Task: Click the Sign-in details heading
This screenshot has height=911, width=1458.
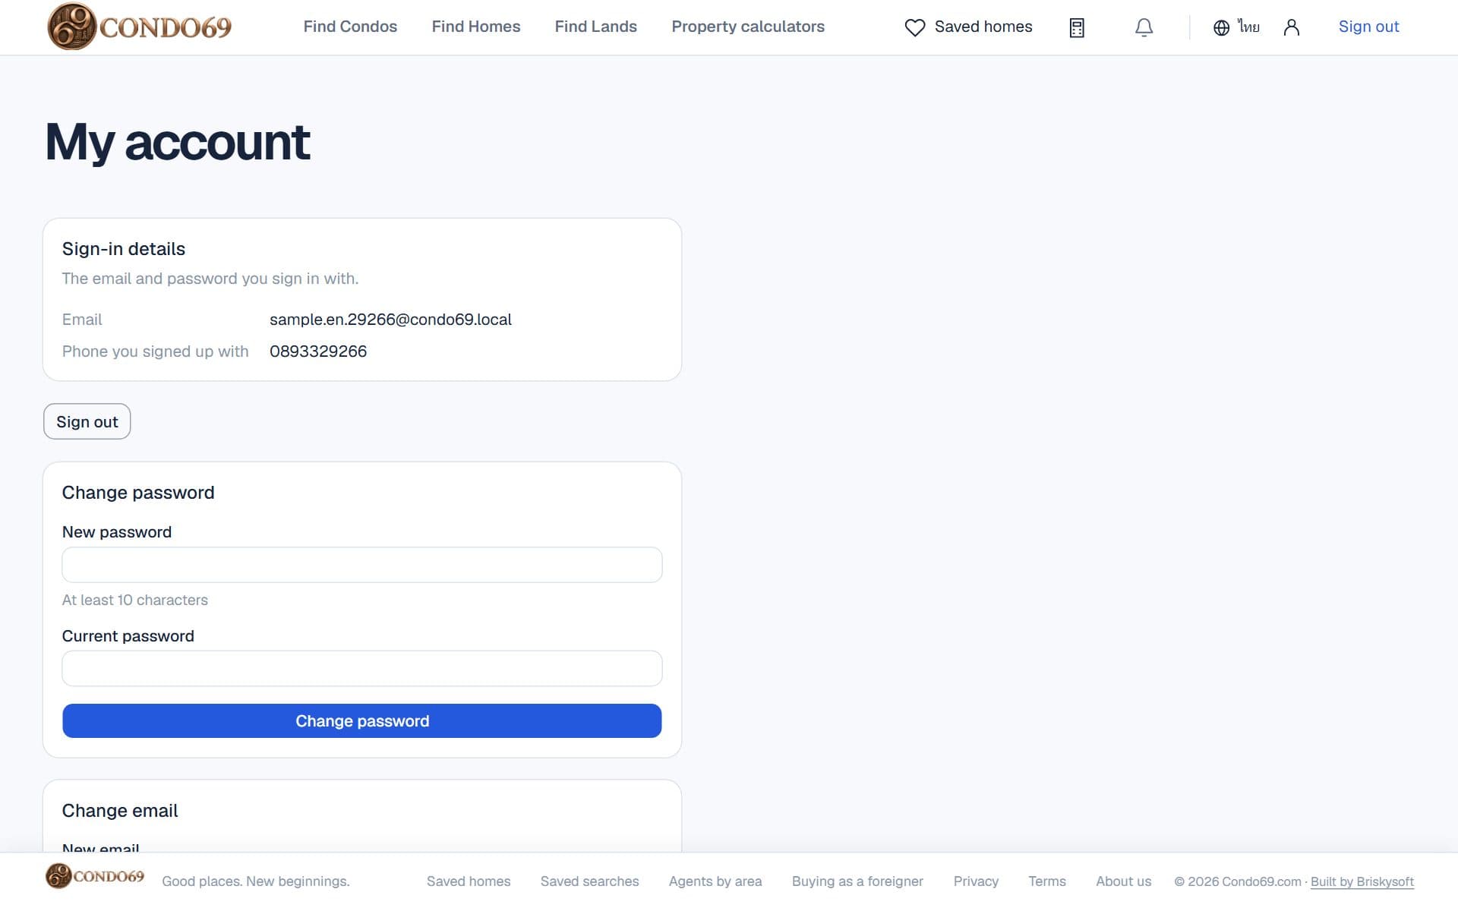Action: click(124, 249)
